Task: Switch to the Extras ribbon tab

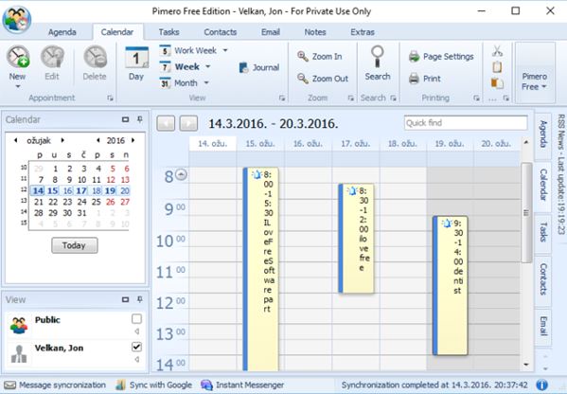Action: coord(363,32)
